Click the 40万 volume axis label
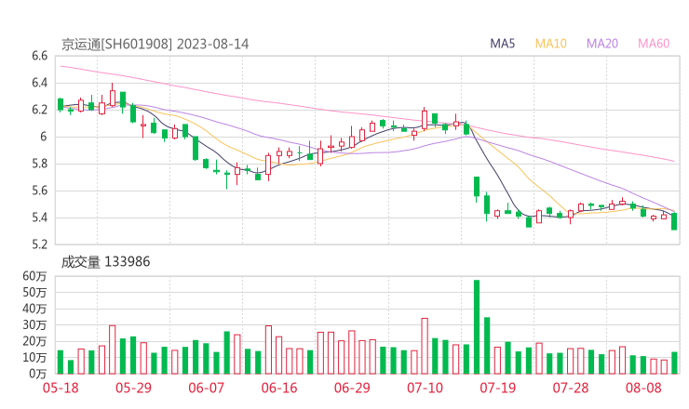 pos(34,309)
